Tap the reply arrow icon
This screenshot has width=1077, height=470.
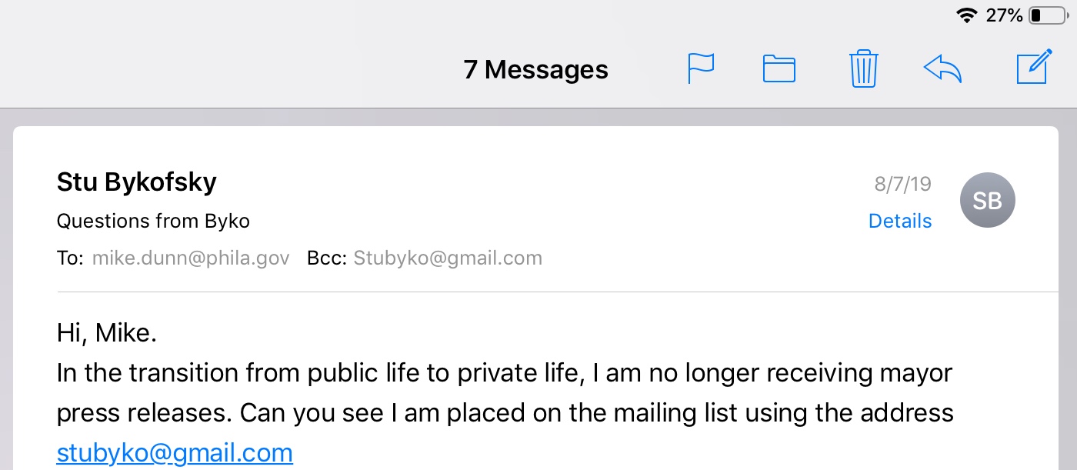[943, 68]
